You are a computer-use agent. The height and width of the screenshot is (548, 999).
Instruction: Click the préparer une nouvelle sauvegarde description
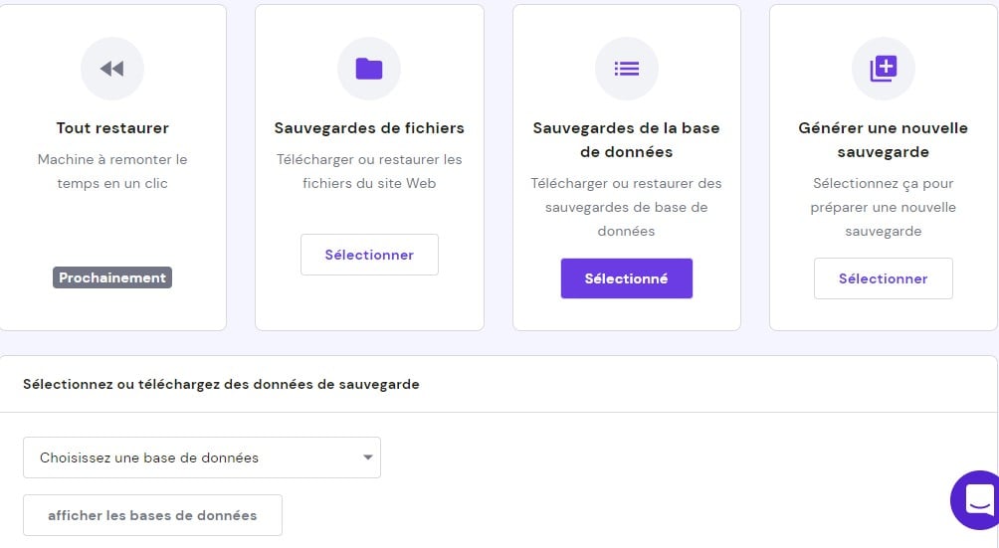884,207
